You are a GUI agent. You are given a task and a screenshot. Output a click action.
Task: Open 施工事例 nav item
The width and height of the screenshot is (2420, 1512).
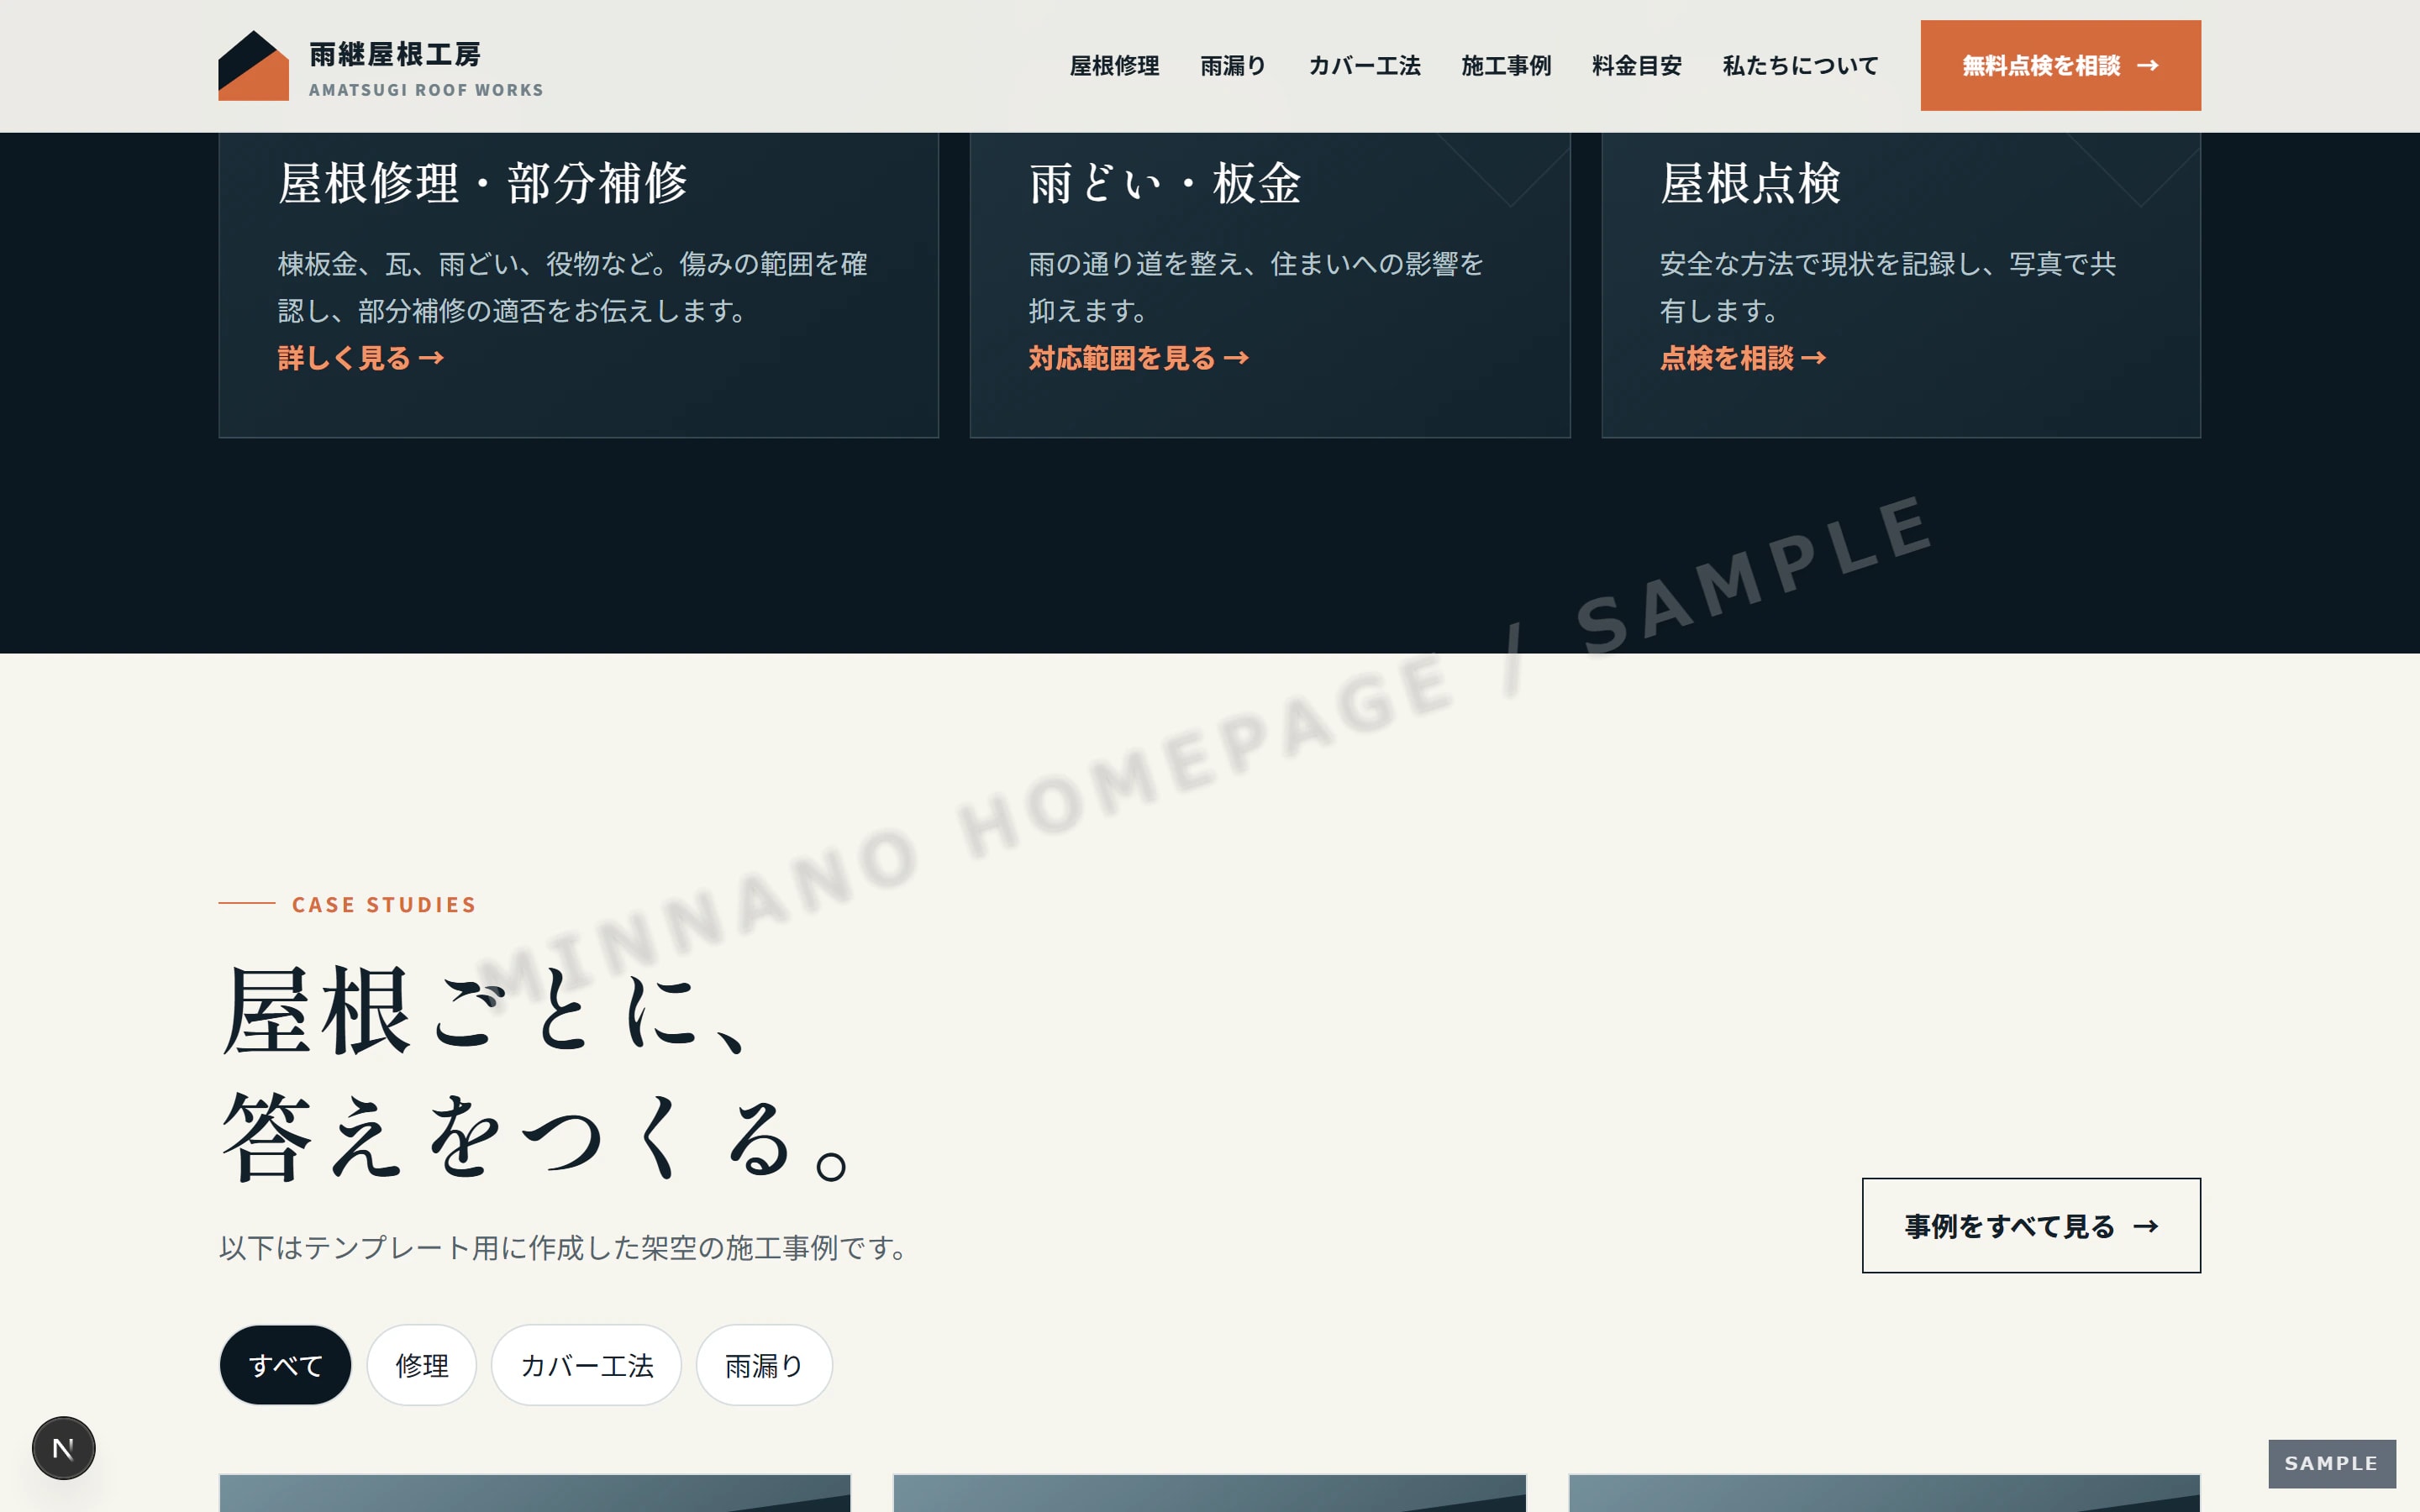tap(1506, 66)
